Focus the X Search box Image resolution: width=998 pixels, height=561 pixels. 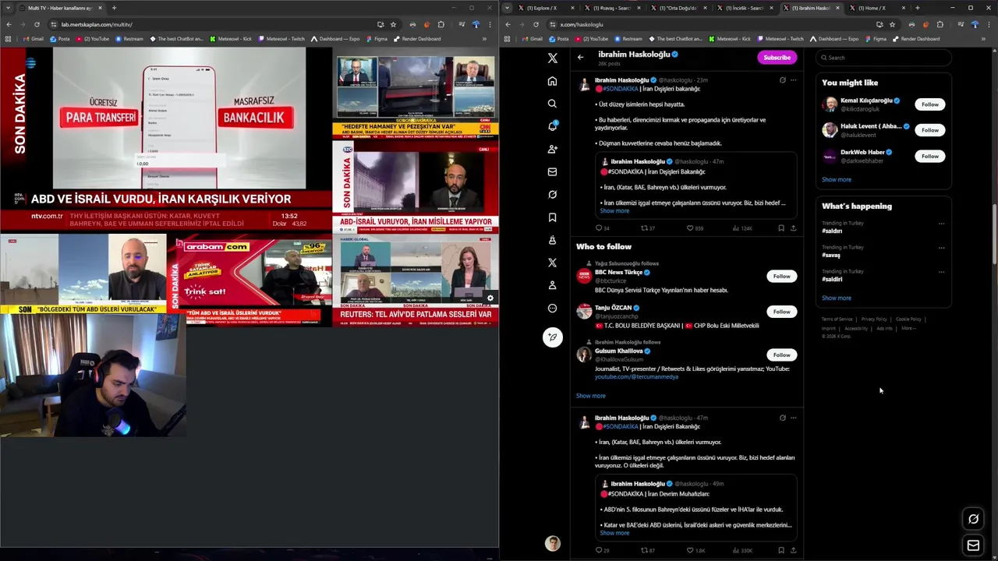click(x=883, y=58)
